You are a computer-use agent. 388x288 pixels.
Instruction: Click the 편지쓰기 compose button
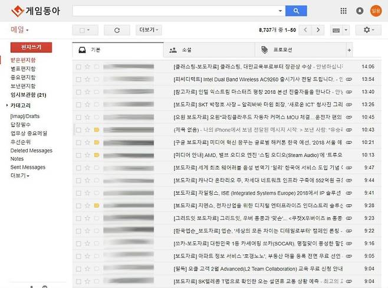[31, 47]
